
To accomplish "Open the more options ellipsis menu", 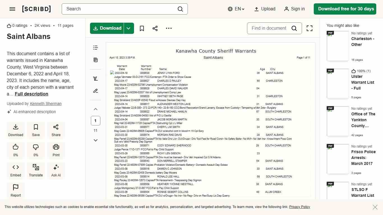I will point(169,28).
